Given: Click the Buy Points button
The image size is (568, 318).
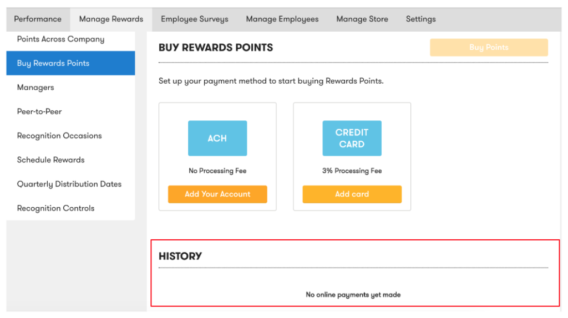Looking at the screenshot, I should pyautogui.click(x=489, y=48).
